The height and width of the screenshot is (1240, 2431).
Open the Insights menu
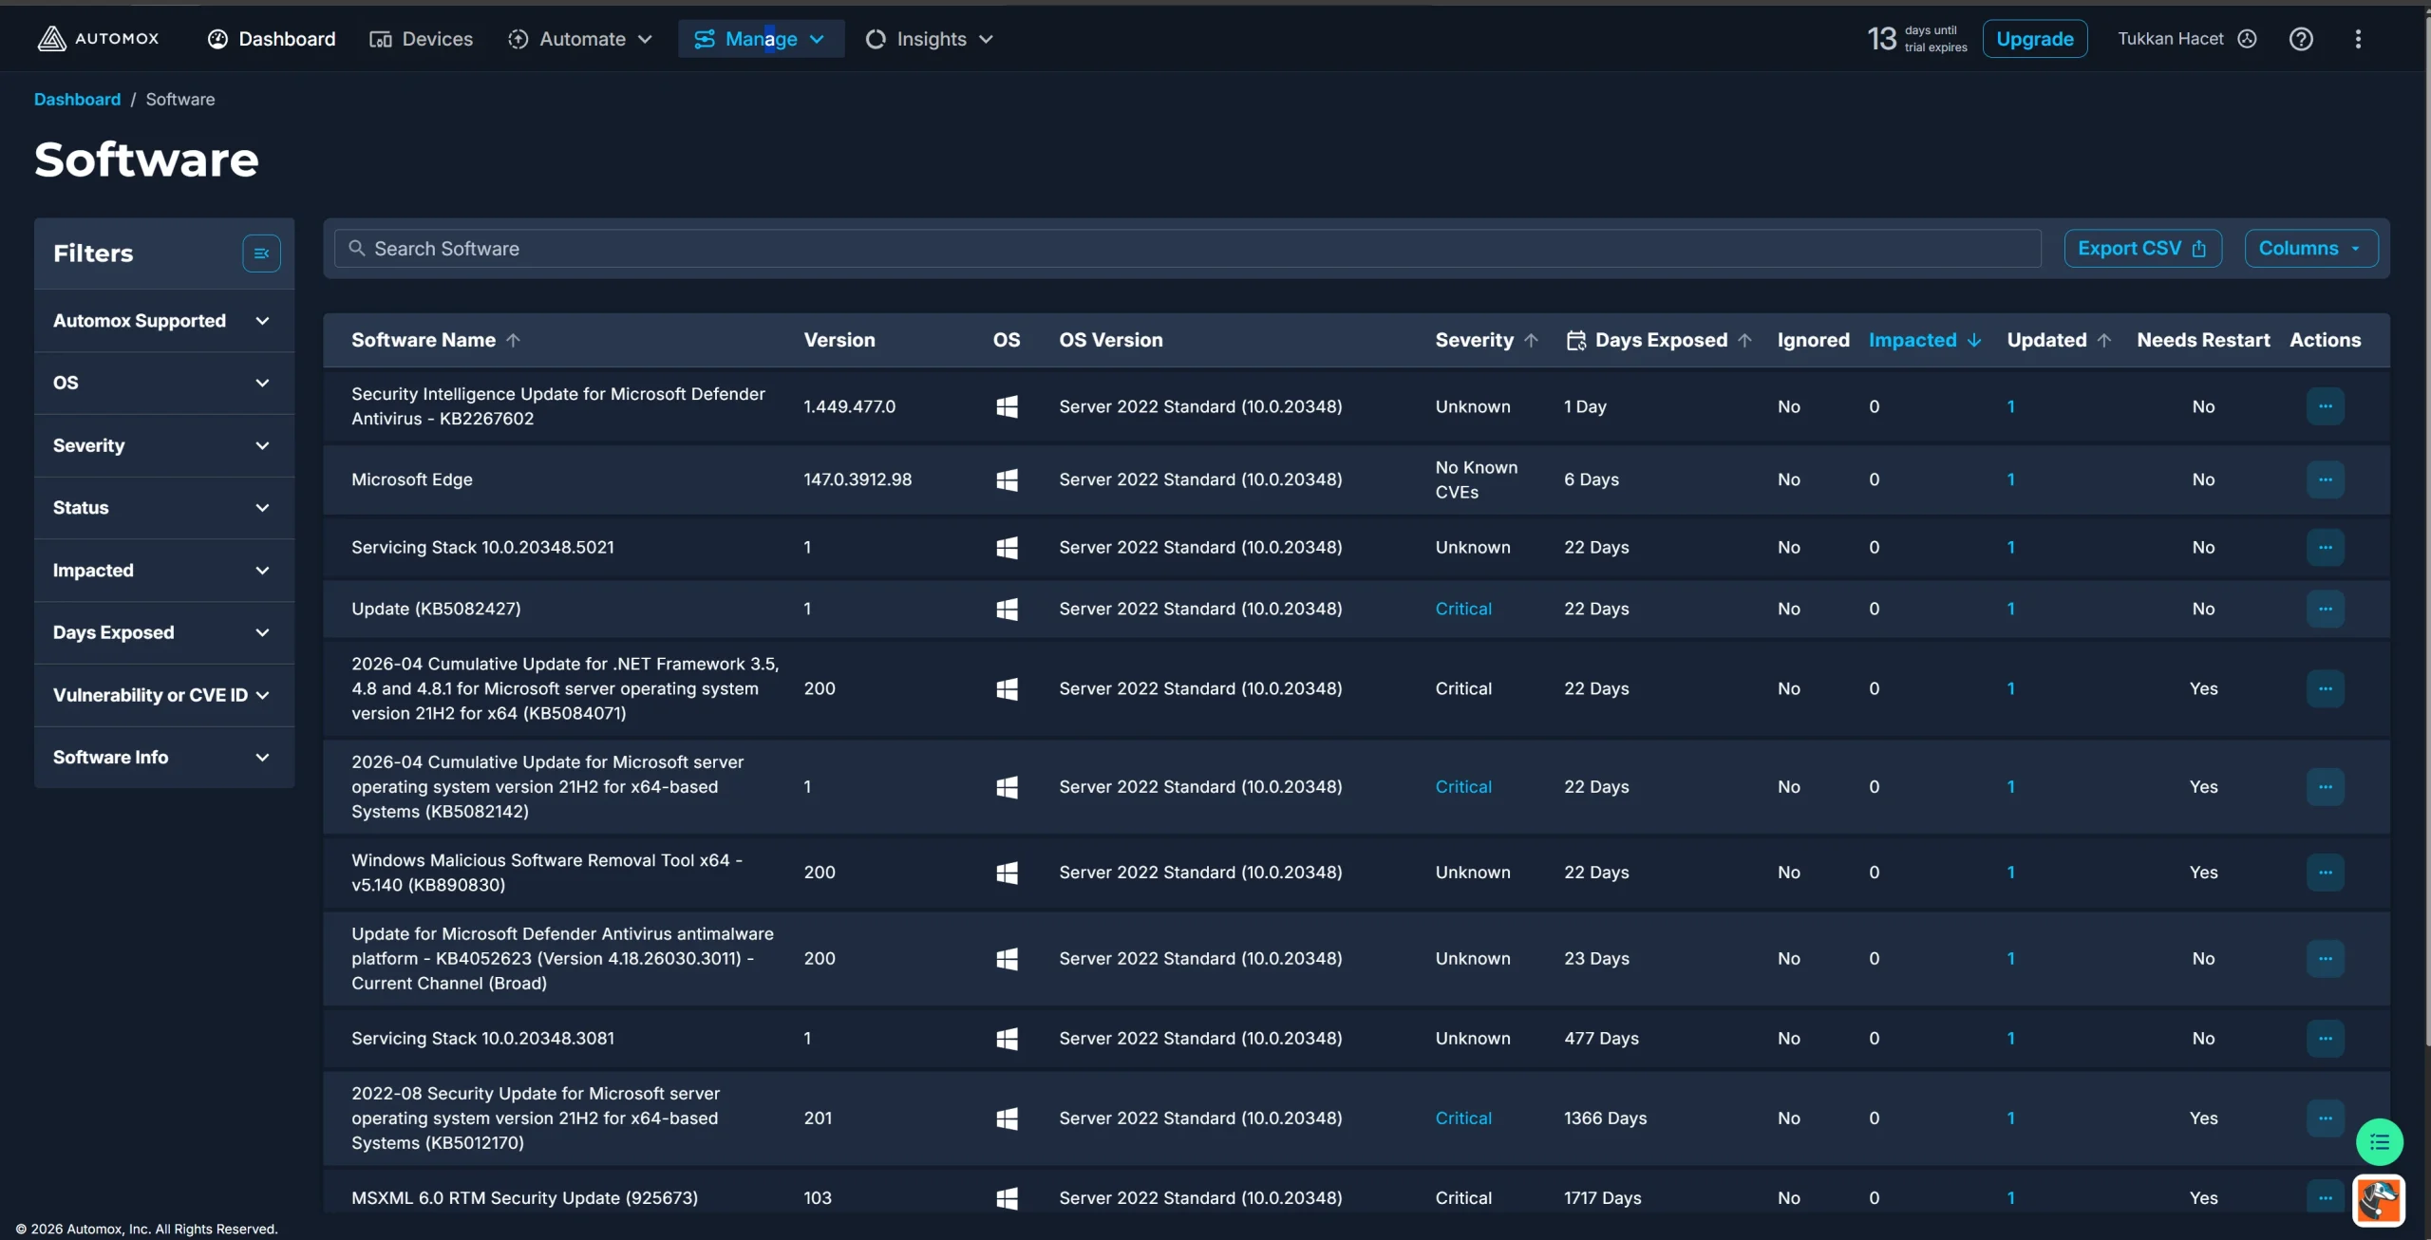930,39
